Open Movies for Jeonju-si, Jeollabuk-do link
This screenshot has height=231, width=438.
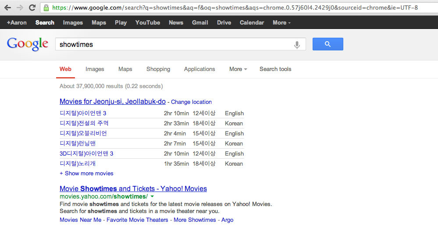[113, 101]
